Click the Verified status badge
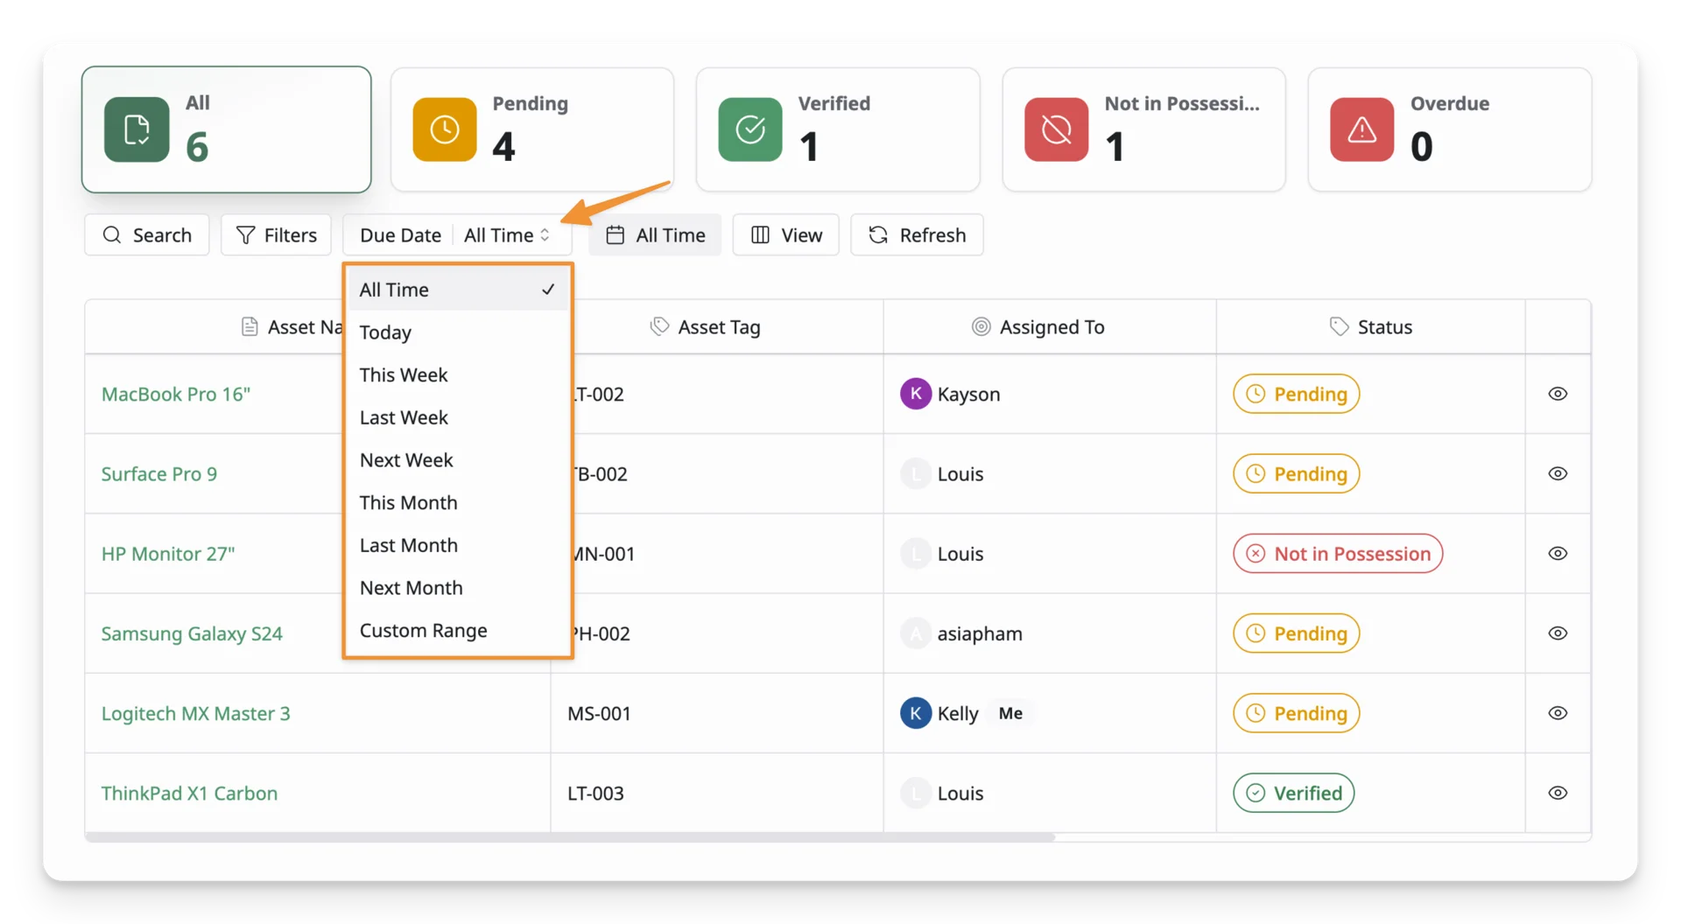 1294,793
